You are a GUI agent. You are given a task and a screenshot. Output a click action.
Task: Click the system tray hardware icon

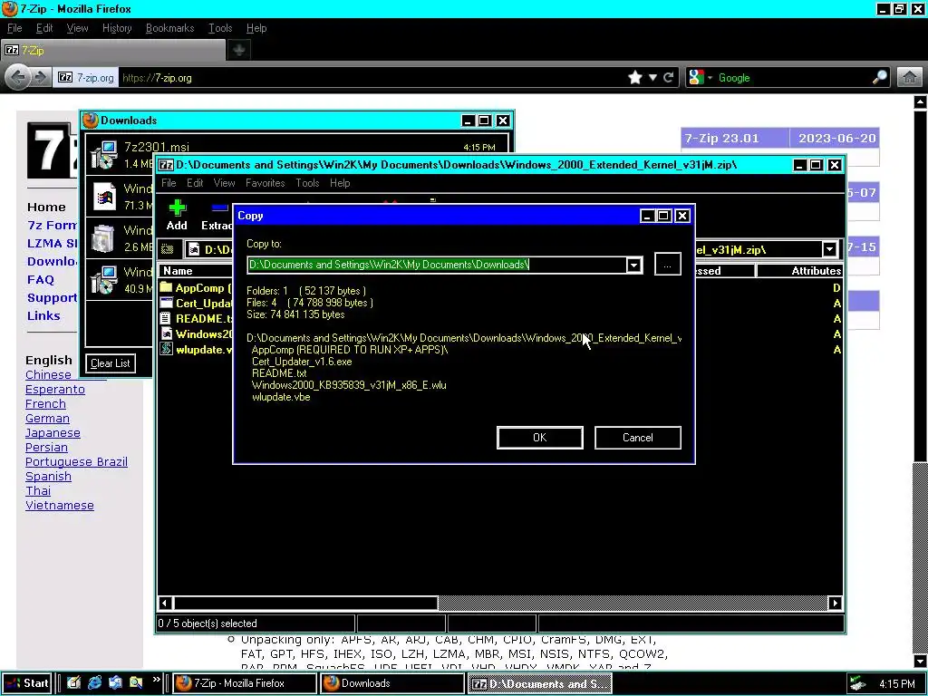pyautogui.click(x=856, y=683)
